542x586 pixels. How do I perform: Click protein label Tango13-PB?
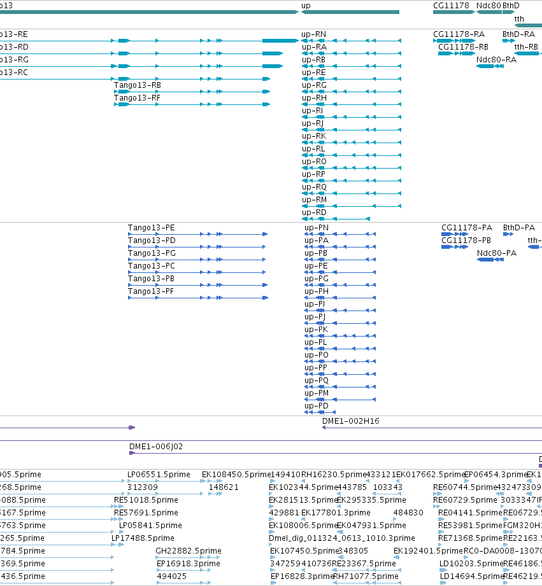pyautogui.click(x=151, y=279)
